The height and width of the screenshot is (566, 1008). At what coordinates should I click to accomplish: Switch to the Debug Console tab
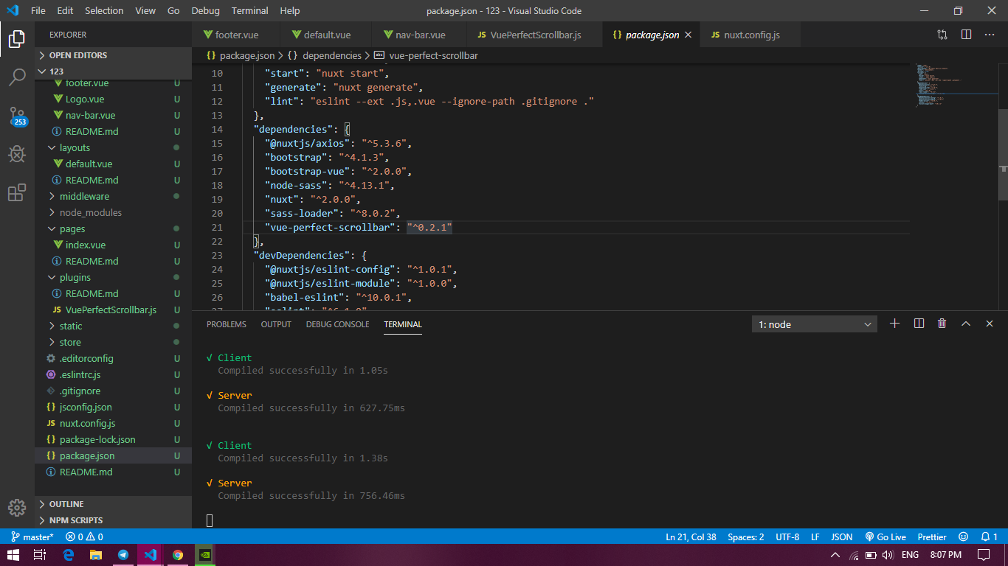337,324
